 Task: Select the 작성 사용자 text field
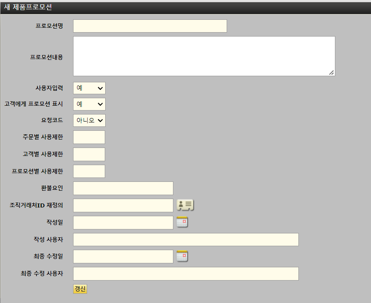click(185, 240)
